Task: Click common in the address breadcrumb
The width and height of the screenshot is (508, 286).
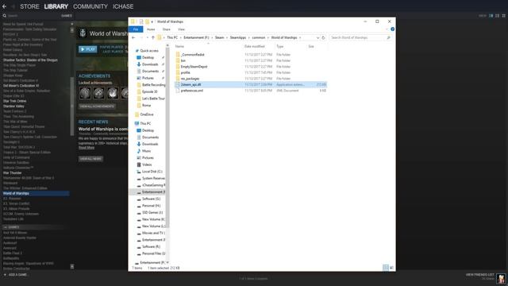Action: [x=259, y=37]
